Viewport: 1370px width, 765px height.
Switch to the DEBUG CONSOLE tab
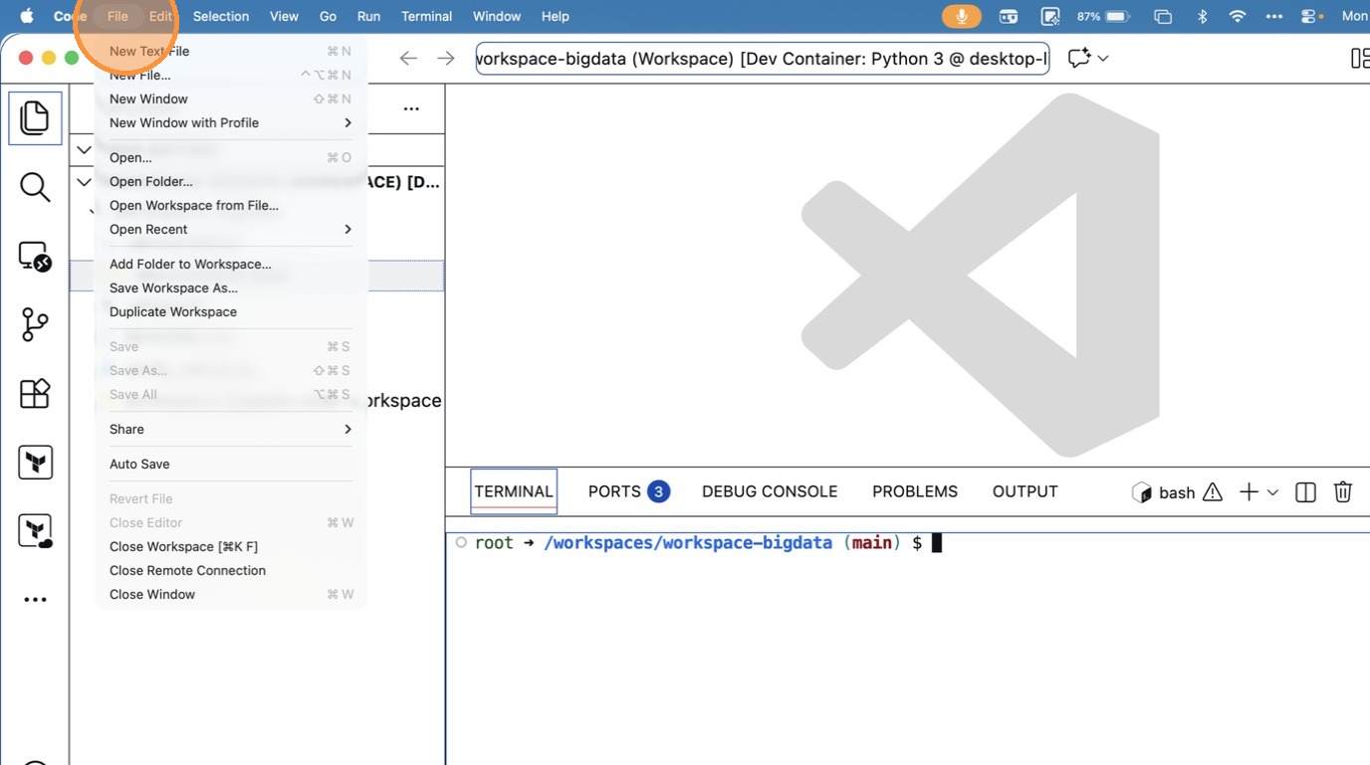click(770, 491)
